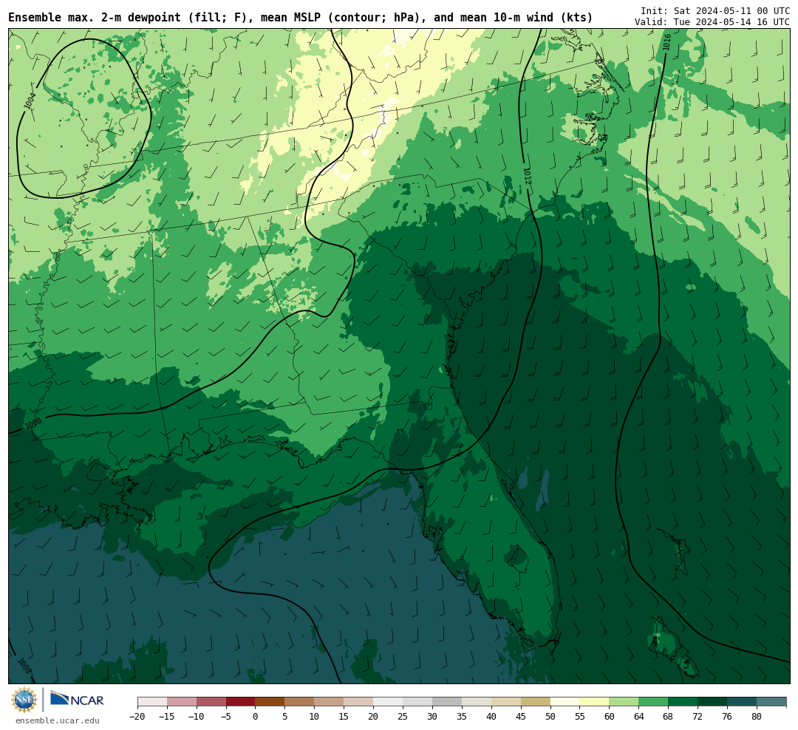Viewport: 798px width, 730px height.
Task: Pick the yellow swatch between 55 and 60
Action: 595,702
